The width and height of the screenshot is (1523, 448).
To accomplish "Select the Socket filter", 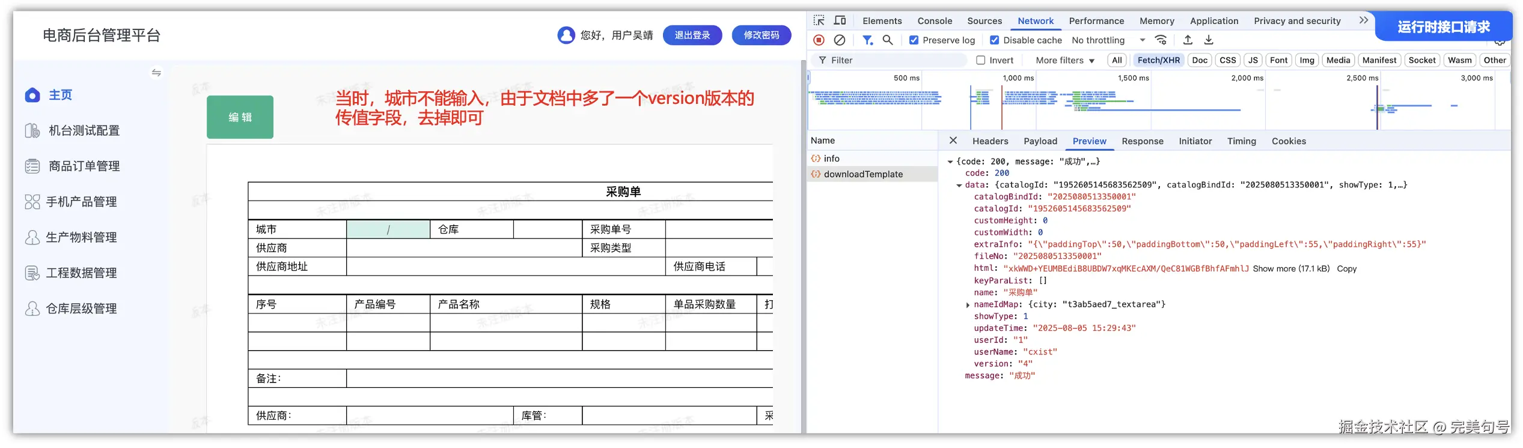I will [x=1422, y=60].
